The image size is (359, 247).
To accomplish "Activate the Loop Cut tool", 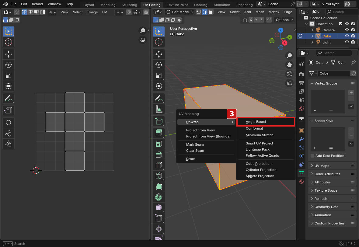I will click(159, 165).
